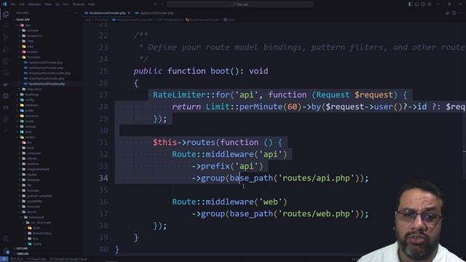Open AppServiceProvider.php in the file tree

tap(45, 63)
